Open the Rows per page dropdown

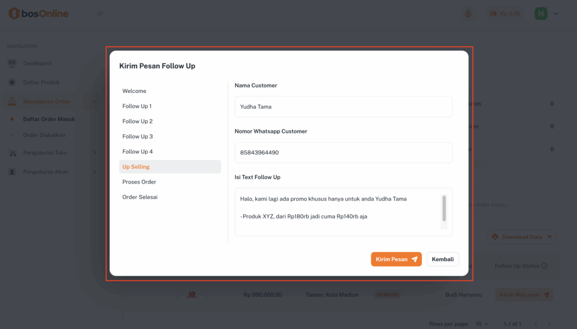482,324
